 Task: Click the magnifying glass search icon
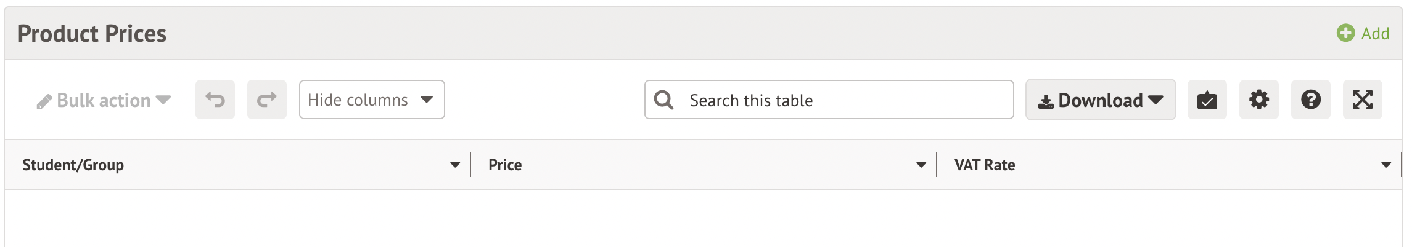(x=663, y=100)
